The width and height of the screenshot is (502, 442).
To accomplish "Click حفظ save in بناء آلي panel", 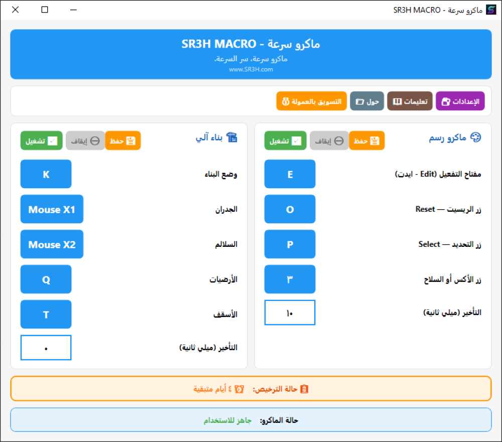I will (x=123, y=141).
